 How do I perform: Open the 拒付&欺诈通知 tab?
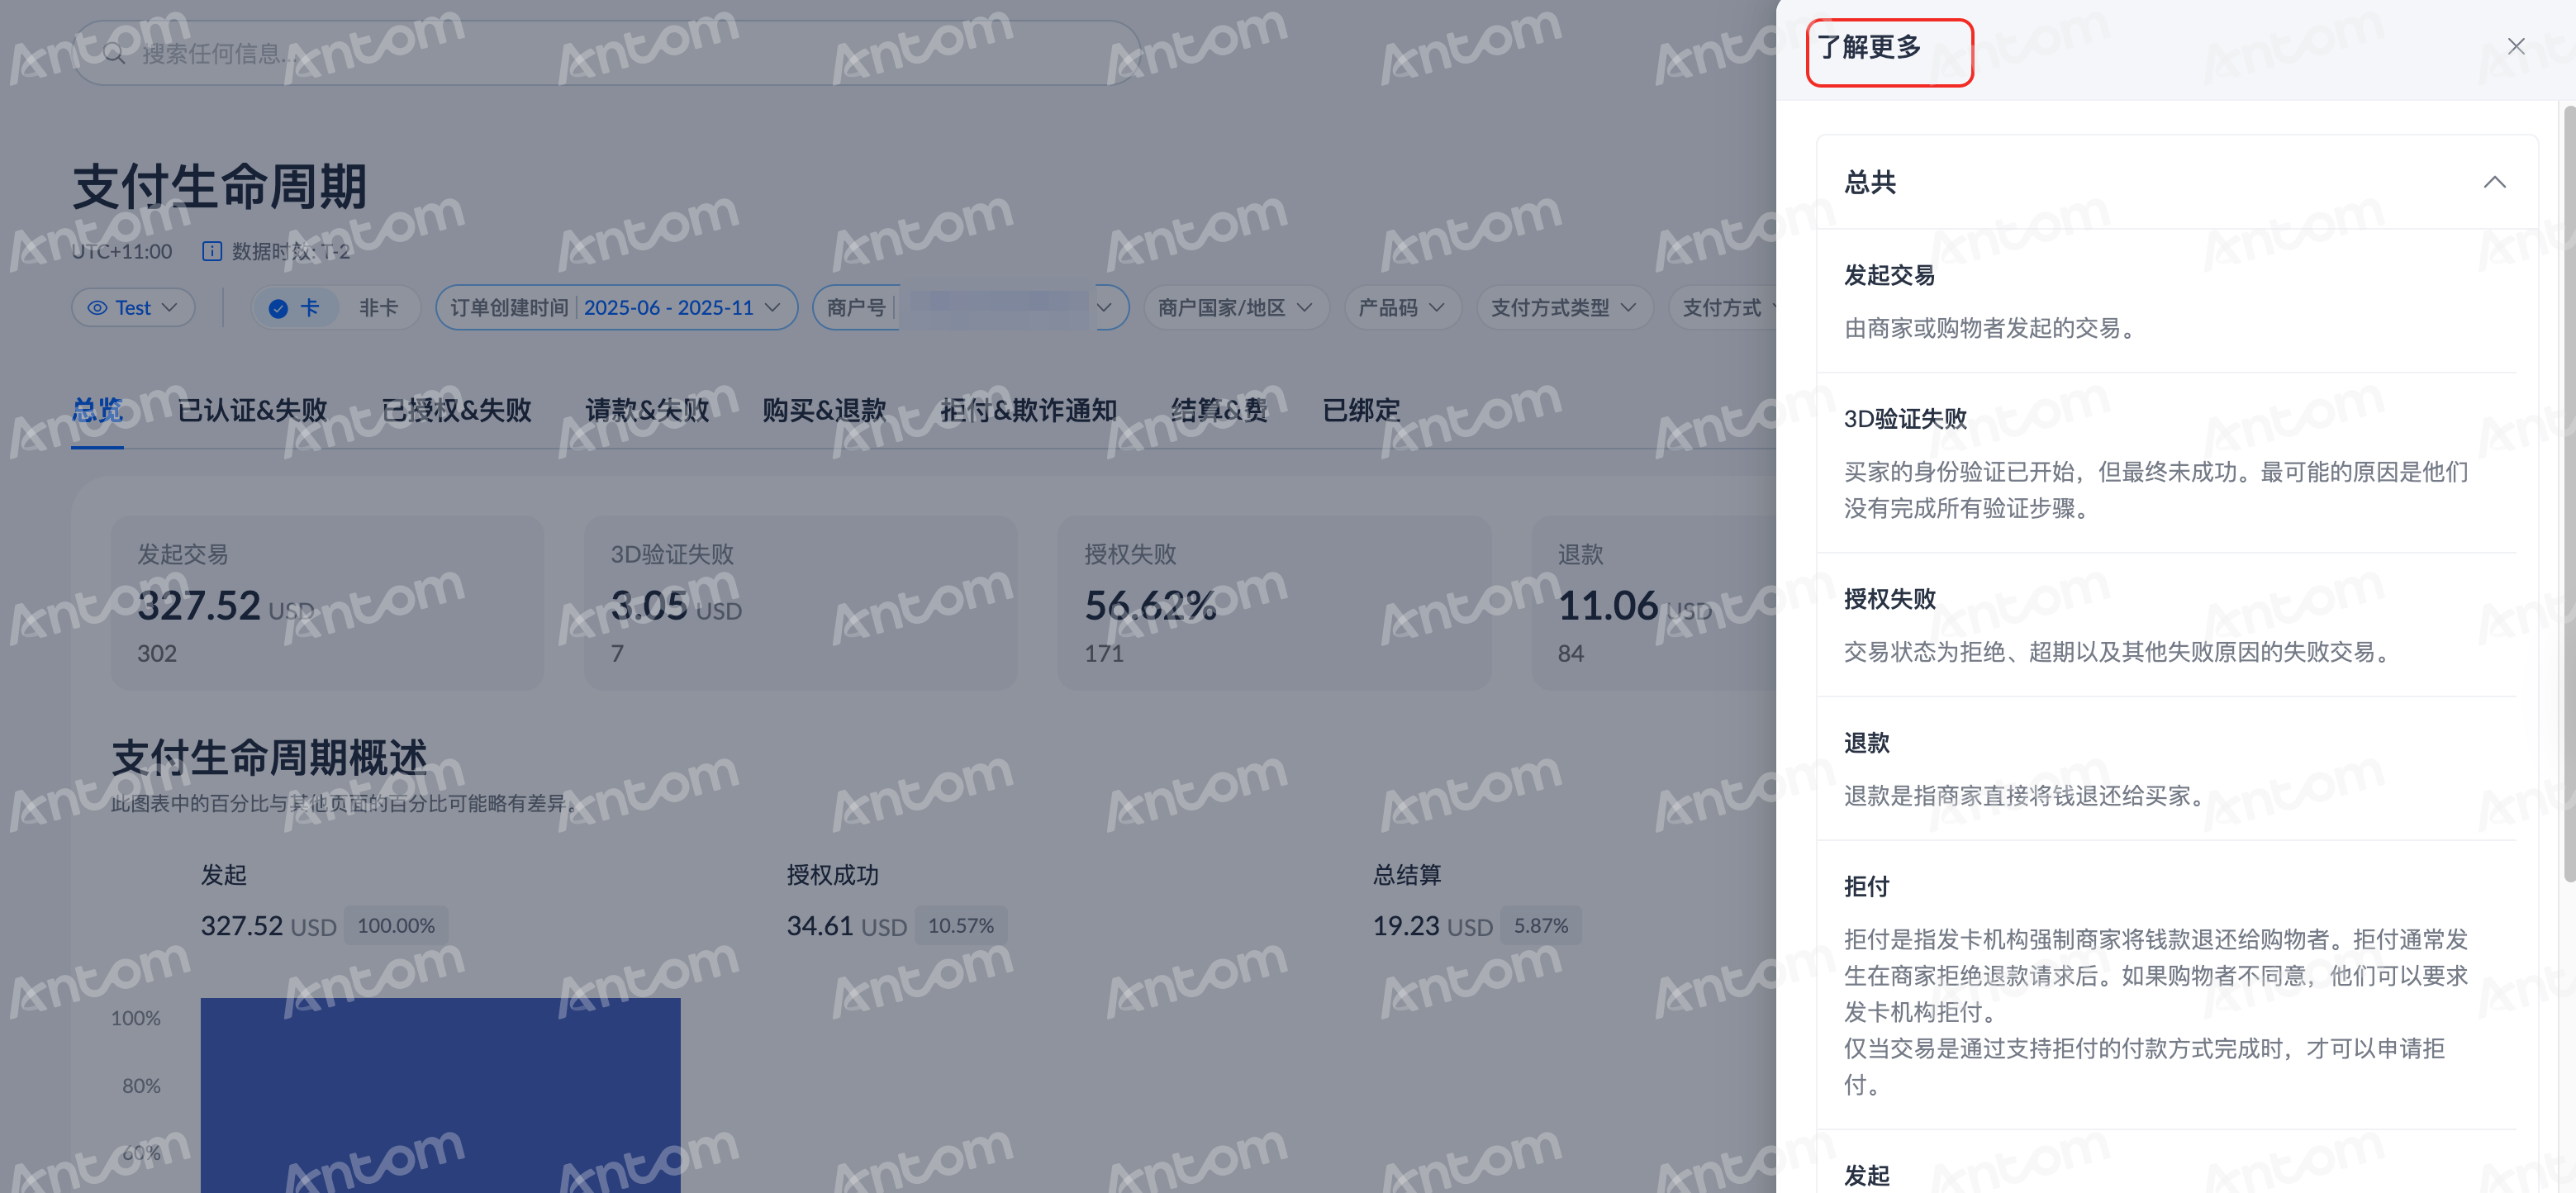coord(1028,410)
